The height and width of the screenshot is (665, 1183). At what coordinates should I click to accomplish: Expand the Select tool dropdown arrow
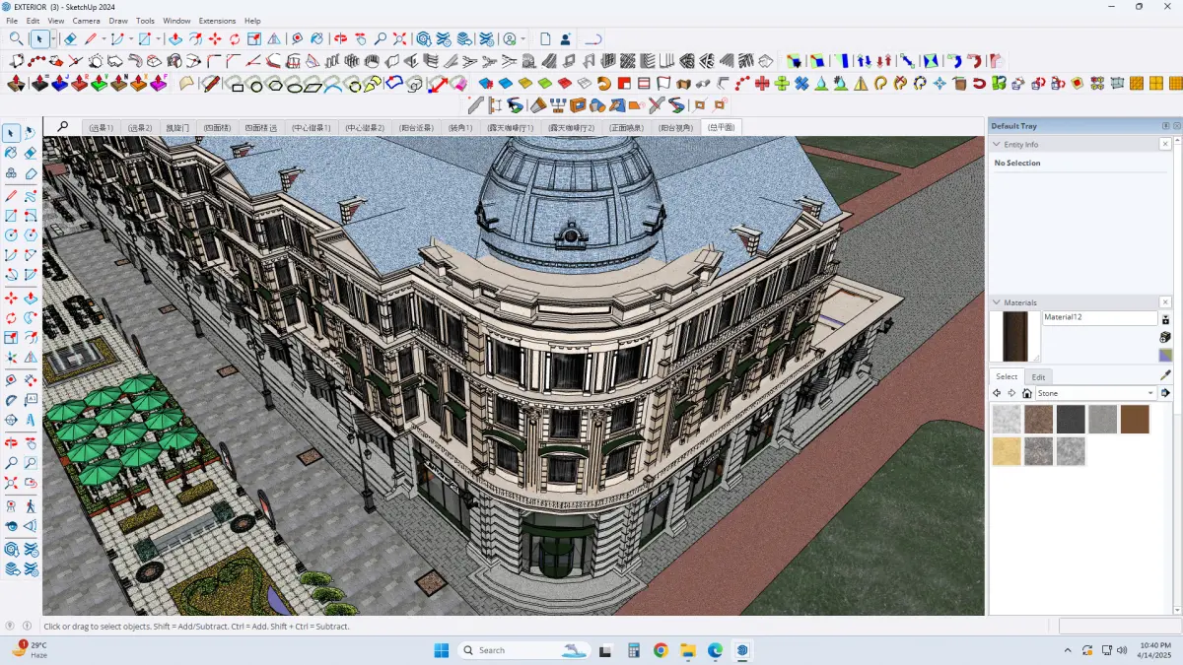[x=52, y=39]
